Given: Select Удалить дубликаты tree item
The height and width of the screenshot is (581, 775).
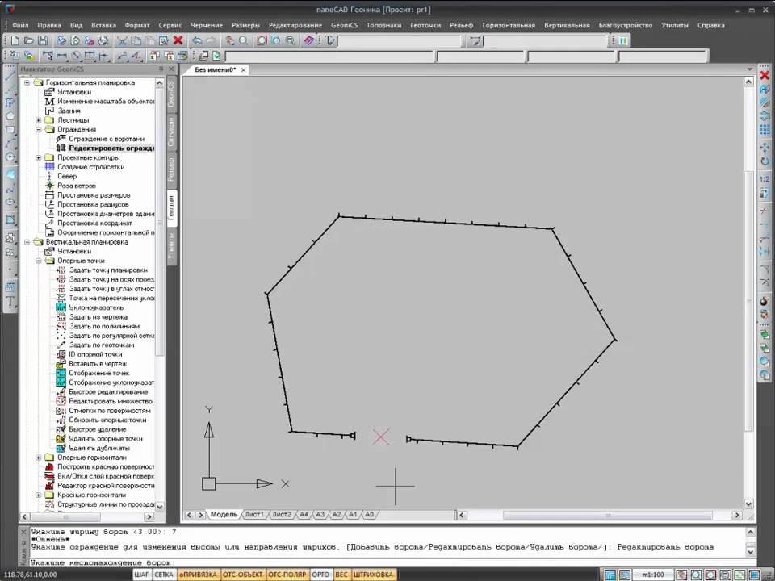Looking at the screenshot, I should pos(98,448).
